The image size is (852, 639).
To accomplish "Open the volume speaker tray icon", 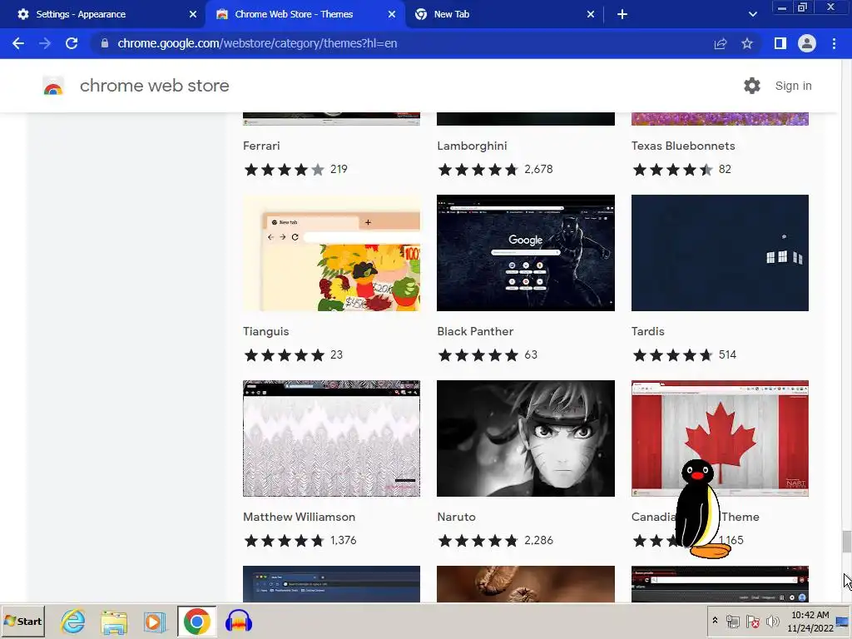I will 772,621.
